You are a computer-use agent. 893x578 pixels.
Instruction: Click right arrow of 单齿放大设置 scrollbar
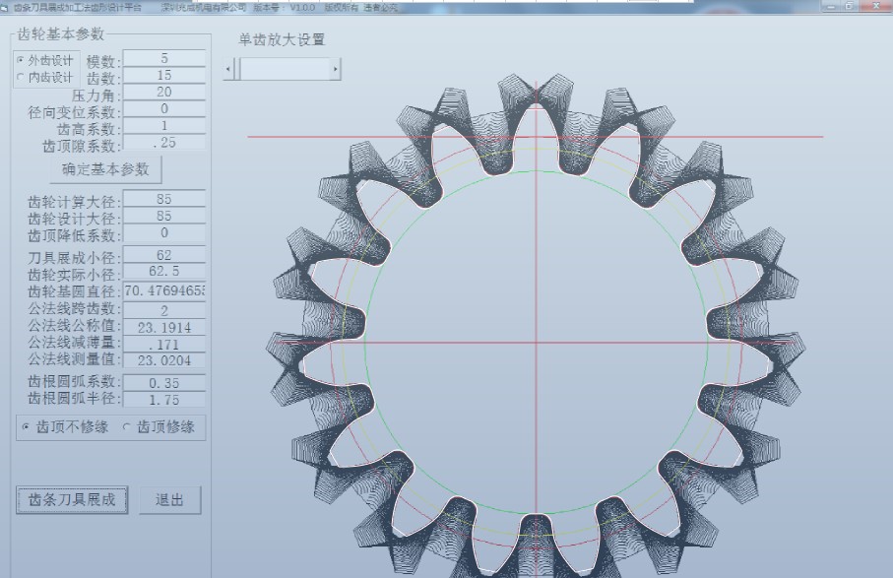point(336,69)
